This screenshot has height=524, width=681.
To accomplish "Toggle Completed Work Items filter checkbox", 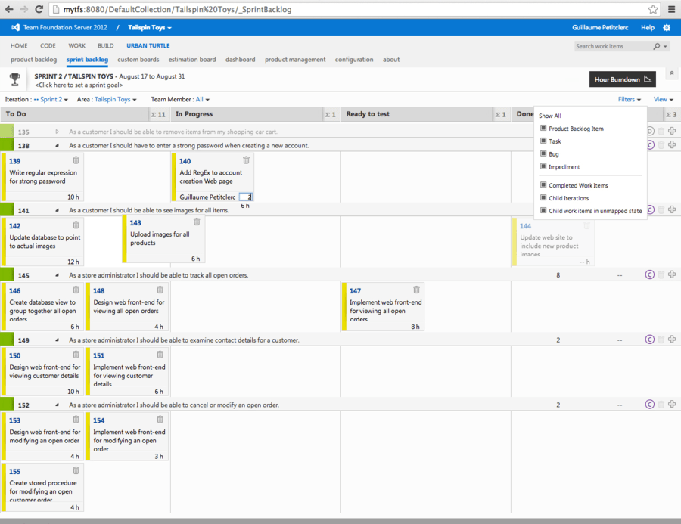I will coord(543,185).
